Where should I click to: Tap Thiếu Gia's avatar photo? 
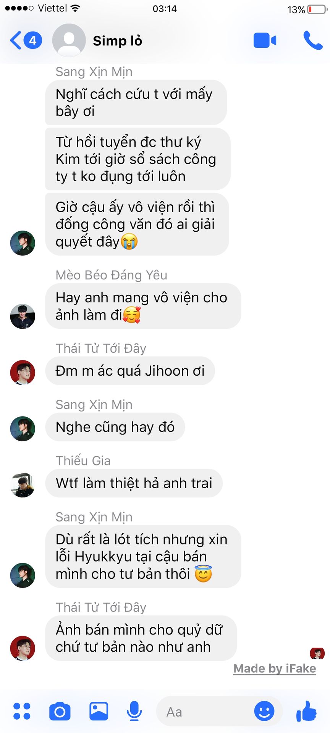(23, 485)
